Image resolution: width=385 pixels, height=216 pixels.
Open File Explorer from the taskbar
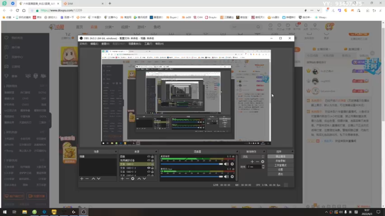(25, 212)
